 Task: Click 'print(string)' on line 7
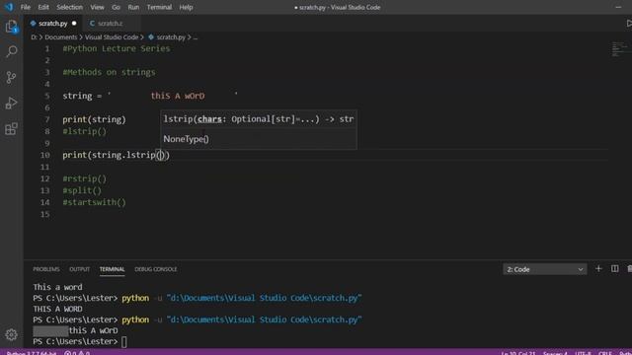[x=95, y=119]
